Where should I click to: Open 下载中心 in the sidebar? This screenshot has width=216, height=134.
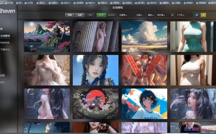point(5,50)
